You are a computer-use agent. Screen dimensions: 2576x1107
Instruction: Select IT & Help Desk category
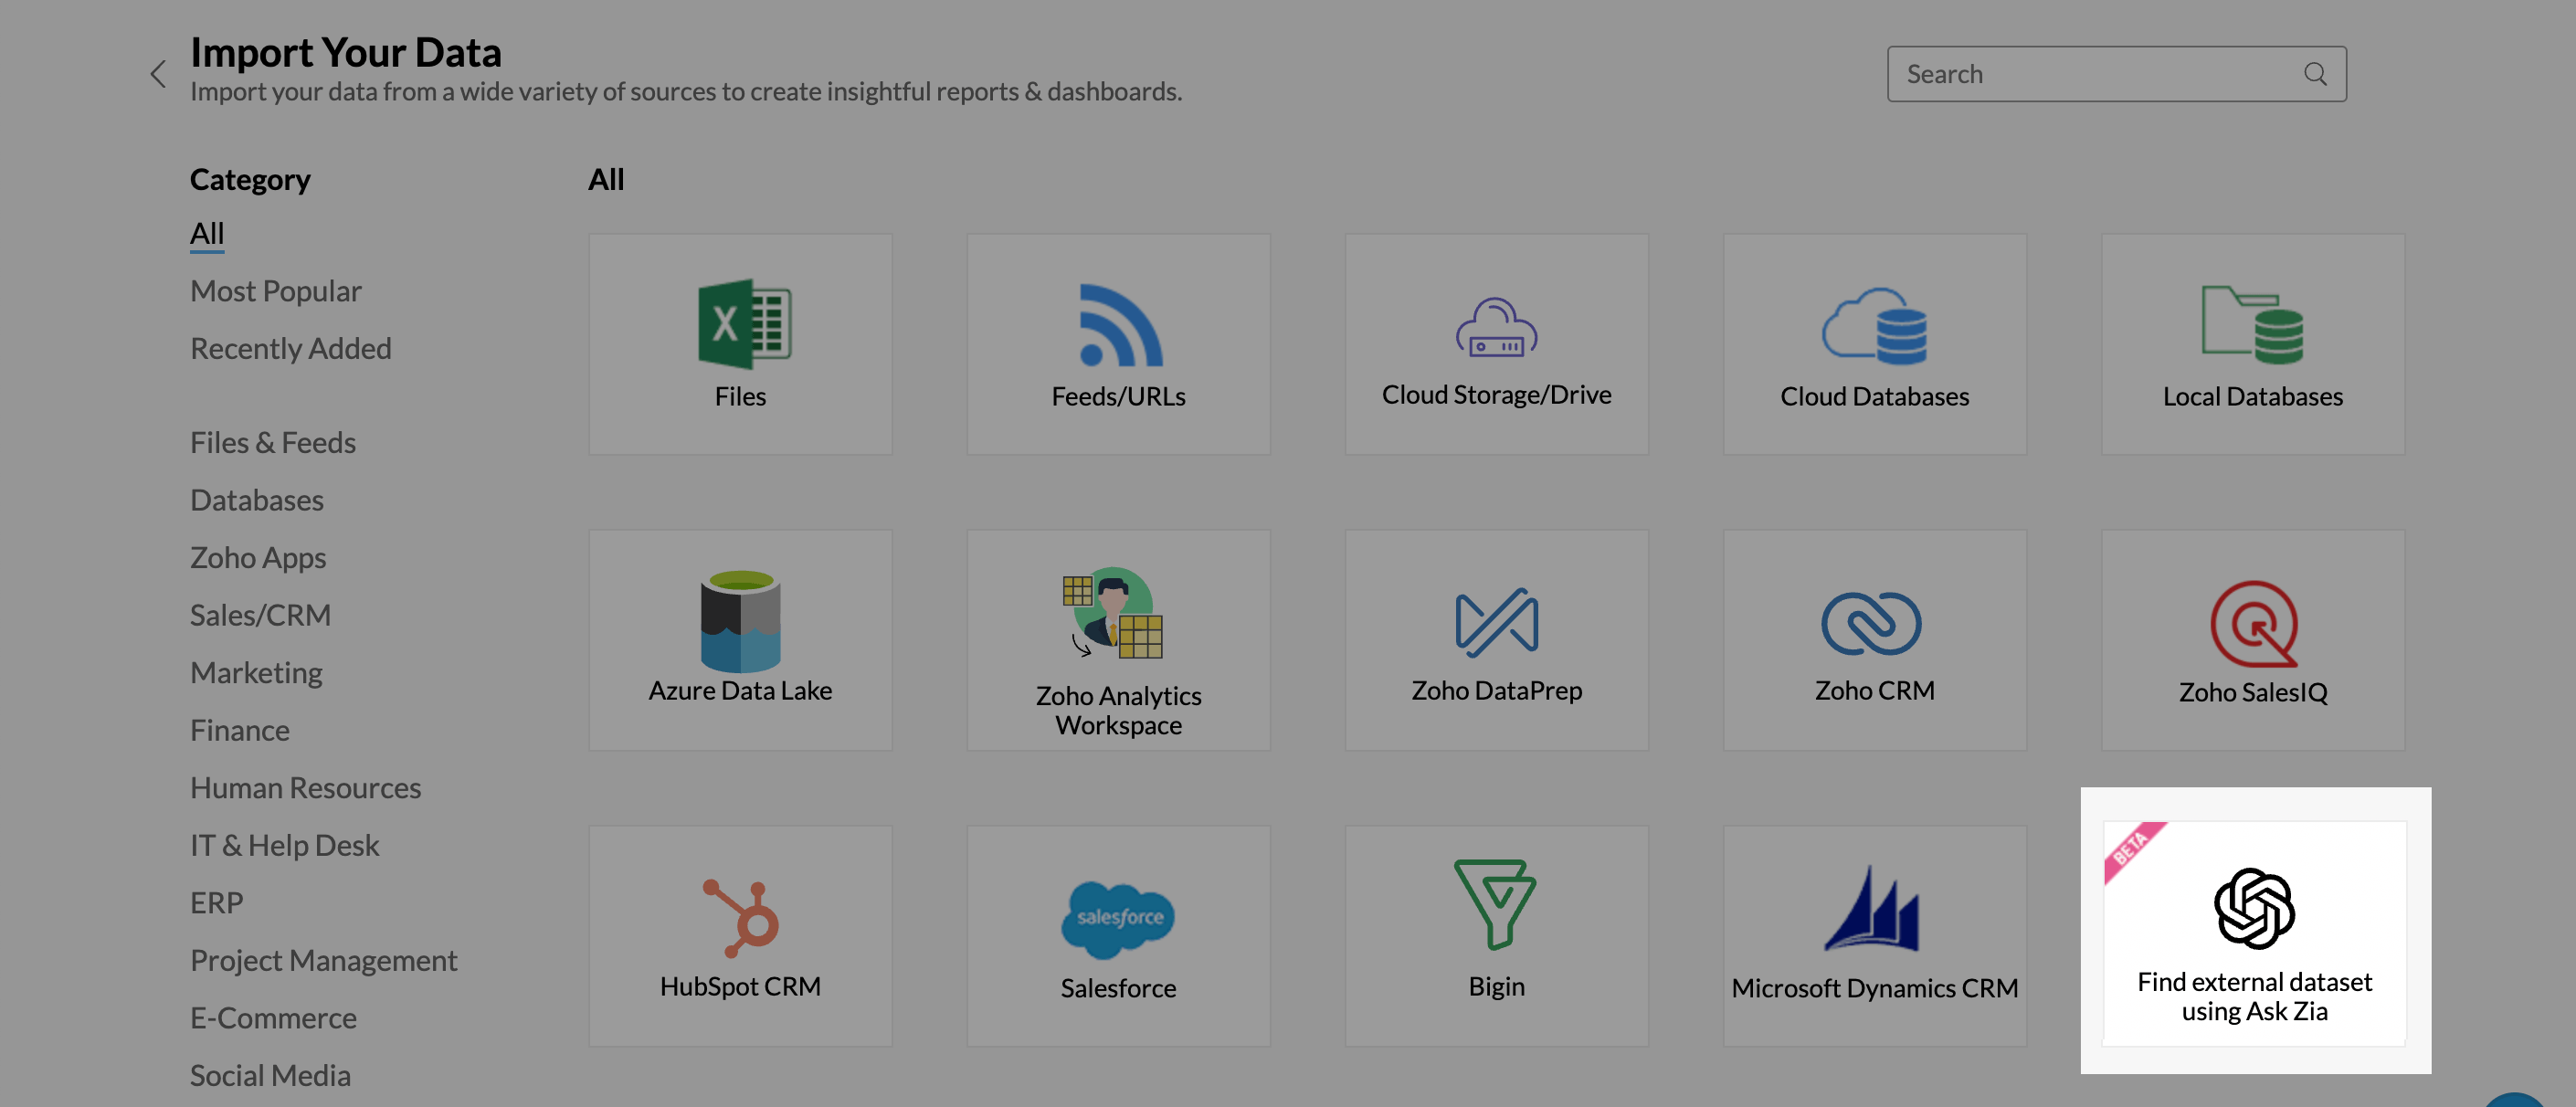pos(285,845)
